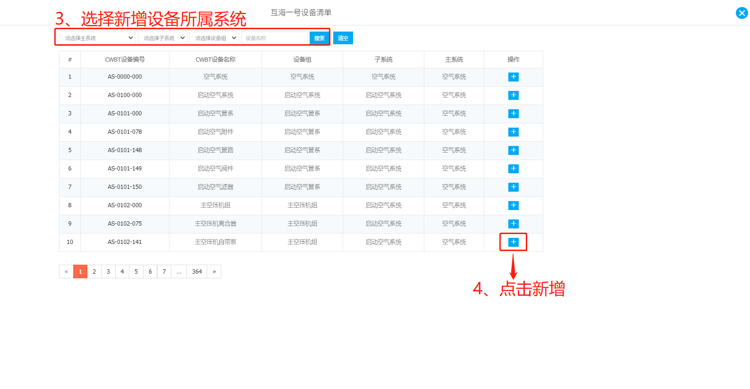
Task: Select cell AS-0102-141
Action: coord(125,242)
